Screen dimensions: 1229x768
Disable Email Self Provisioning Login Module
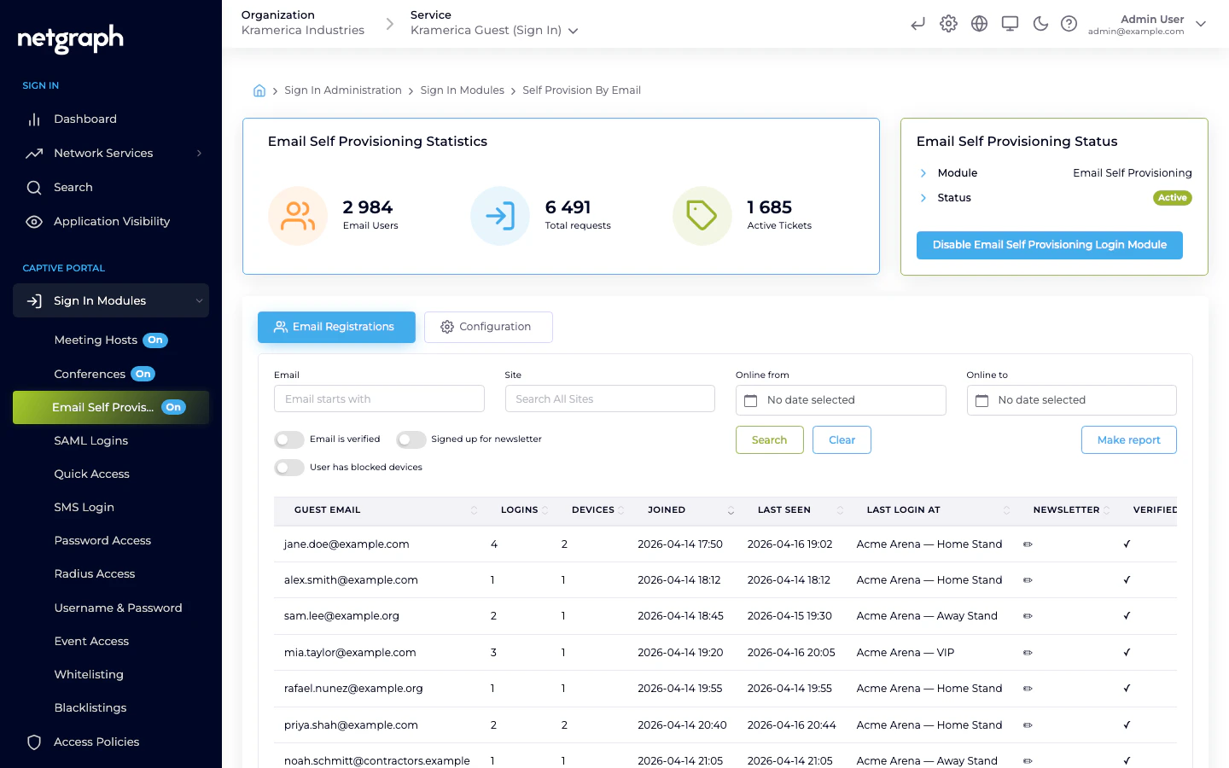1049,245
